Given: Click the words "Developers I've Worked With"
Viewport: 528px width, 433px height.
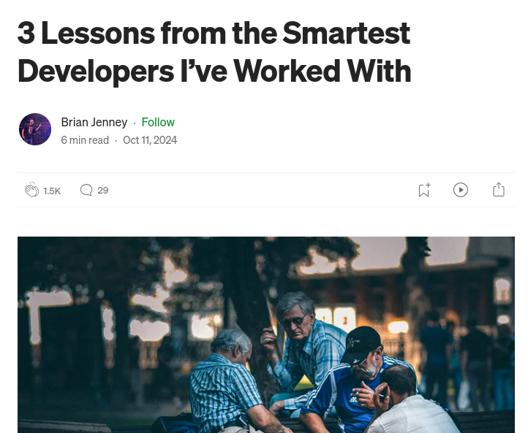Looking at the screenshot, I should [x=214, y=71].
